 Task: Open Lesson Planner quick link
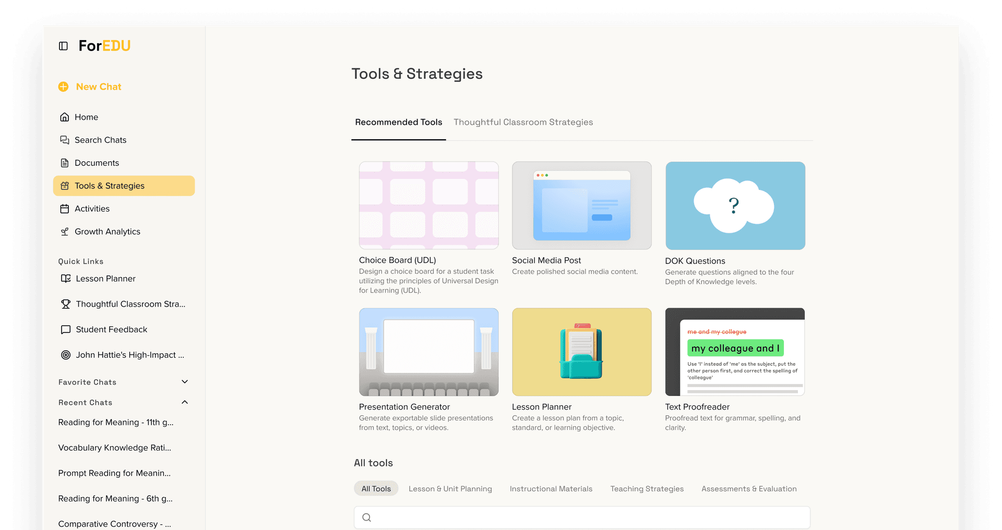(105, 279)
